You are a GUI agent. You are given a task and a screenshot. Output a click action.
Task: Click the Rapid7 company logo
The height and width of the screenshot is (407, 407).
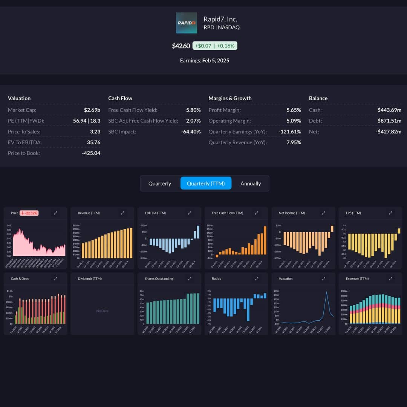tap(187, 23)
